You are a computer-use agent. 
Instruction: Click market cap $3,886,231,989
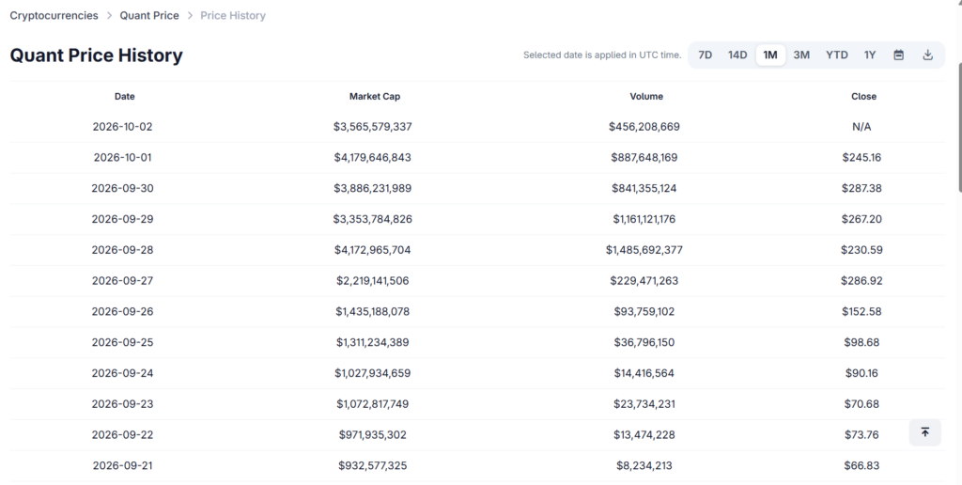(372, 189)
